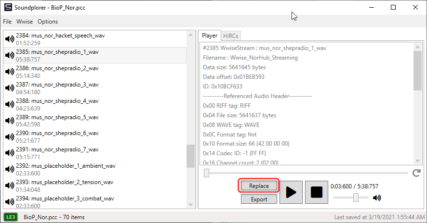Click speaker icon for mus_placeholder_2_tension_wav
The width and height of the screenshot is (427, 223).
[10, 185]
